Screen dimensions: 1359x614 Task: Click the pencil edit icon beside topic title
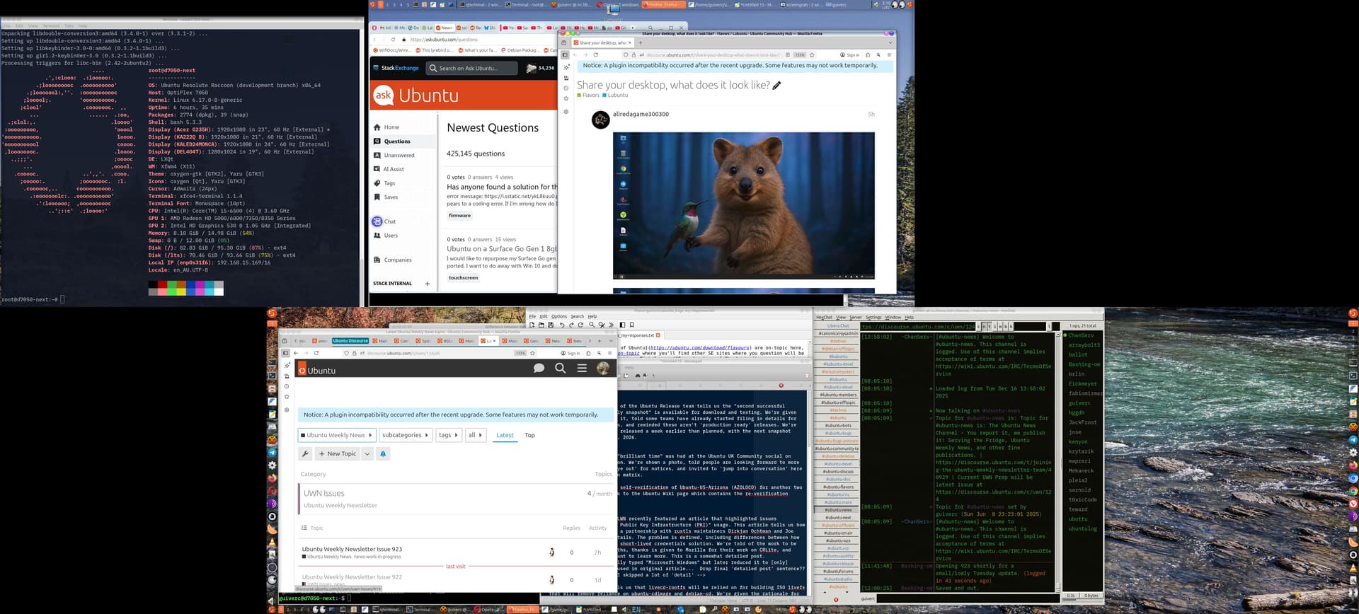(776, 86)
